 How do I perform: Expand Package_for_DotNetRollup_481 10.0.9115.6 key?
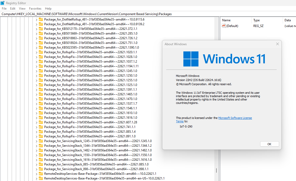point(36,19)
